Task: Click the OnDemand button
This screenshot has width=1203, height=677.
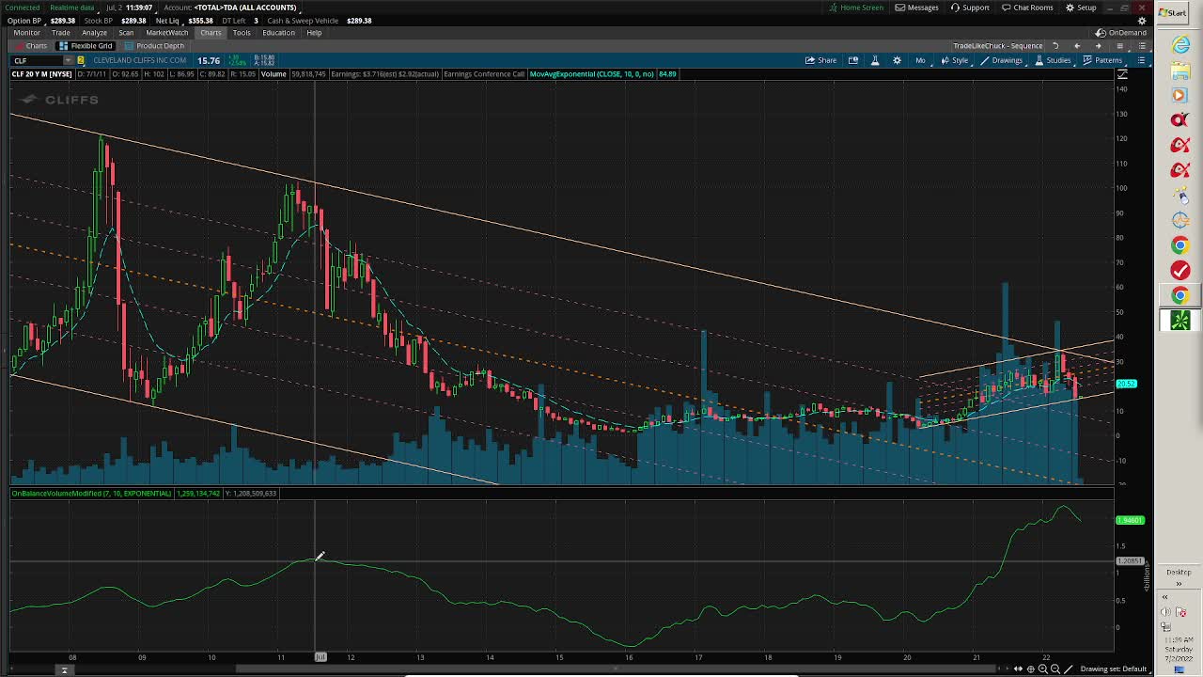Action: pyautogui.click(x=1122, y=32)
